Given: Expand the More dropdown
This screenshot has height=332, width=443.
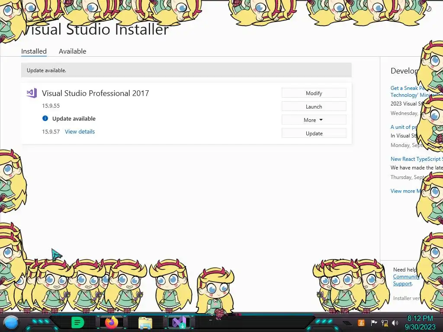Looking at the screenshot, I should pyautogui.click(x=314, y=120).
